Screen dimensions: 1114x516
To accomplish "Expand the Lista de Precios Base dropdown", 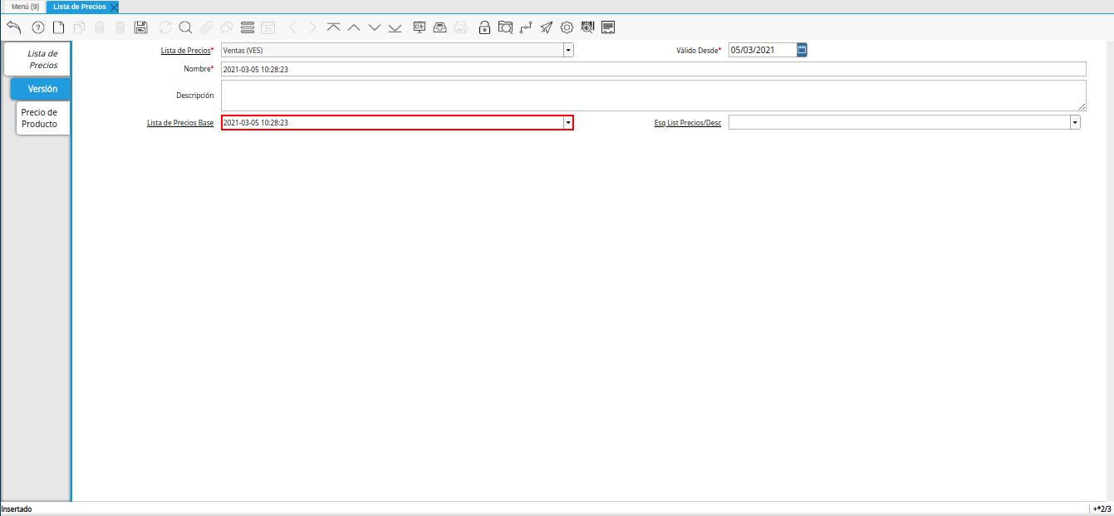I will click(x=568, y=123).
